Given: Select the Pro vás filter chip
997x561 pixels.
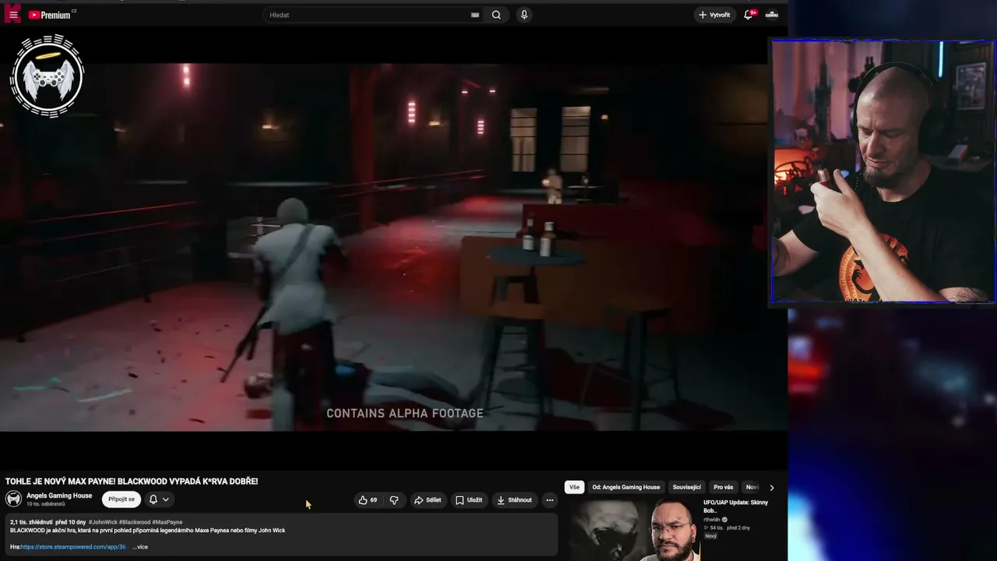Looking at the screenshot, I should pos(724,487).
